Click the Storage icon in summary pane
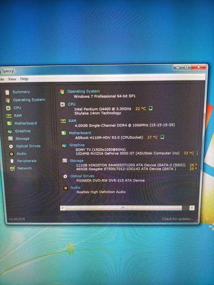Viewport: 214px width, 285px height. tap(65, 161)
